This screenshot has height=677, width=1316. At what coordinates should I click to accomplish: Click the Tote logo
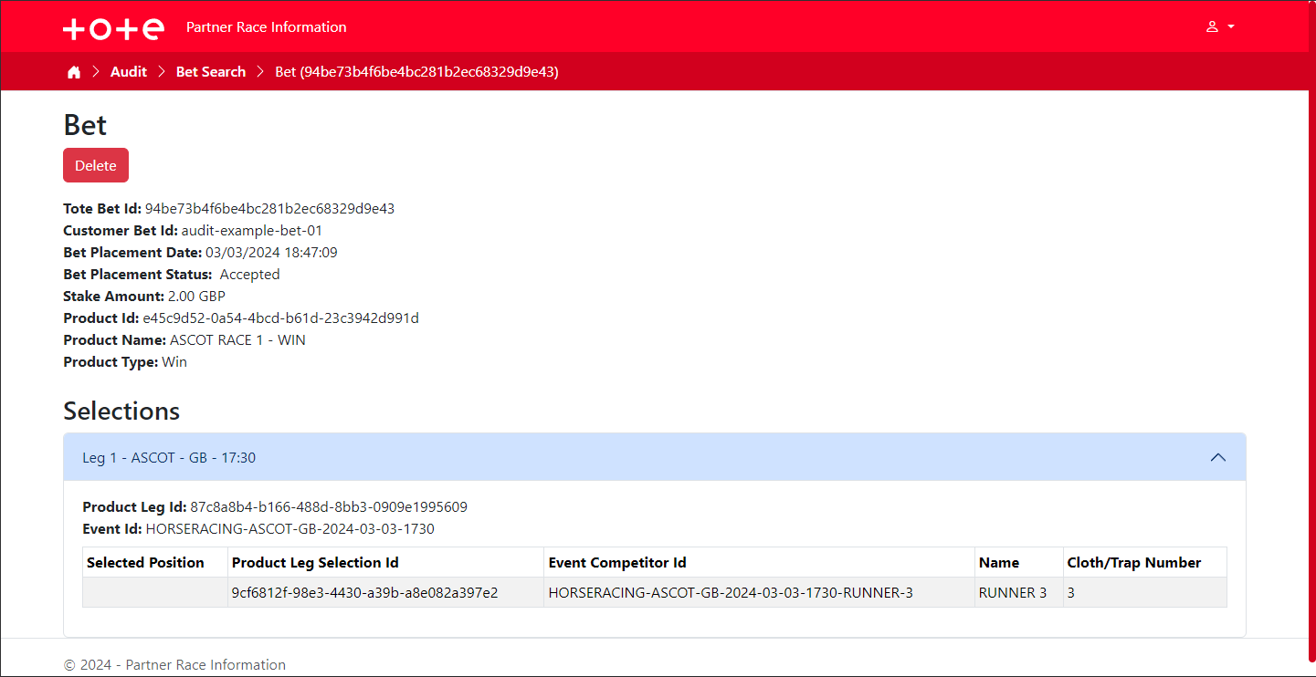tap(113, 27)
